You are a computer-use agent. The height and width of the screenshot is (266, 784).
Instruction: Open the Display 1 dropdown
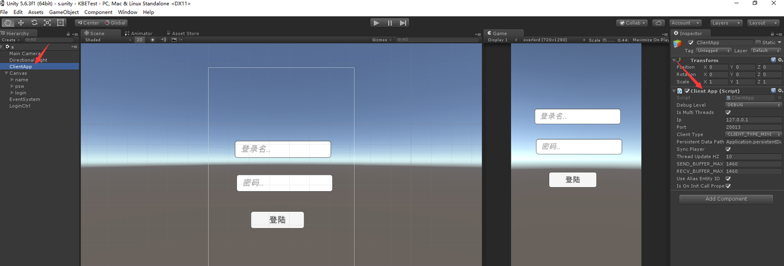click(x=502, y=40)
